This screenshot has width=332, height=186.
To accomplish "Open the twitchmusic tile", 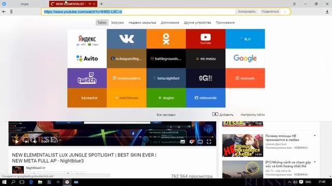I will 127,98.
